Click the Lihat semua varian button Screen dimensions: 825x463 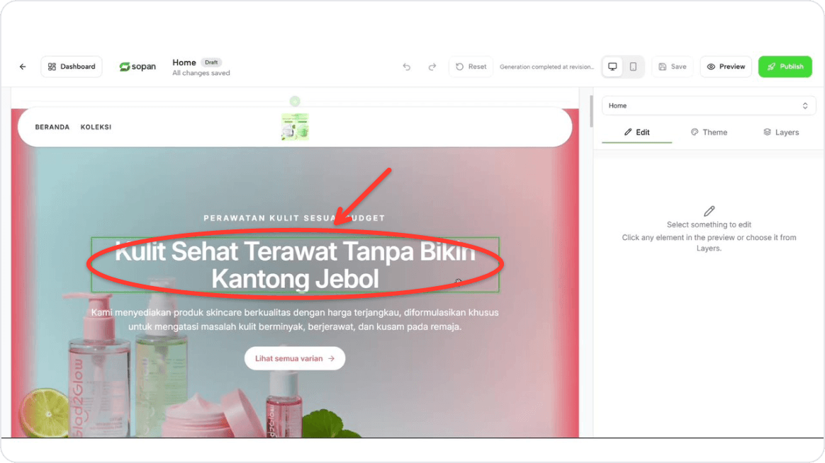(x=295, y=358)
